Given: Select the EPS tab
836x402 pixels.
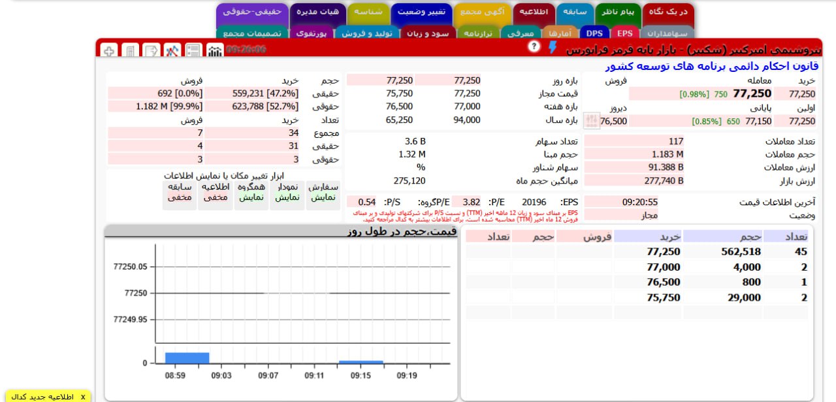Looking at the screenshot, I should tap(624, 33).
